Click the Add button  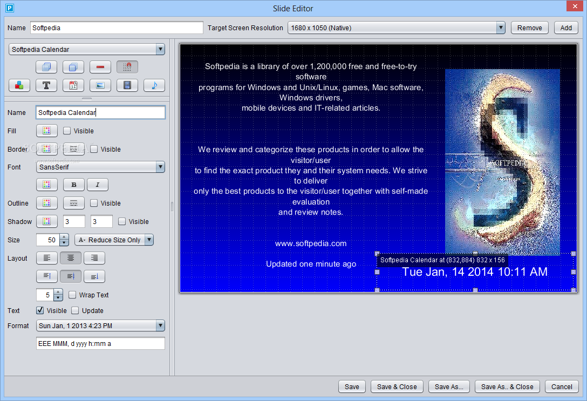(x=566, y=28)
